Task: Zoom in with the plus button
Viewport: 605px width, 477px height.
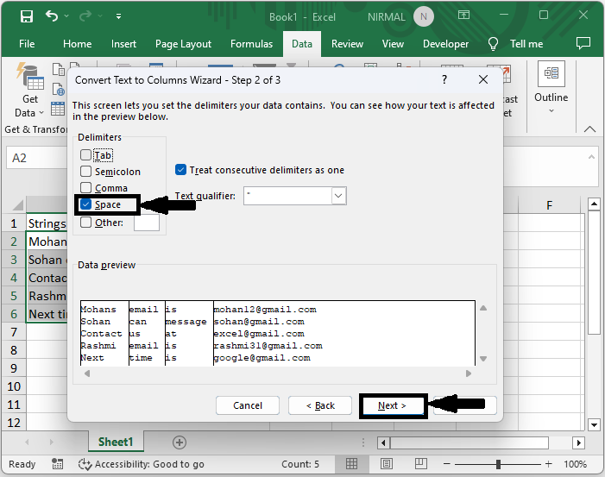Action: pos(549,464)
